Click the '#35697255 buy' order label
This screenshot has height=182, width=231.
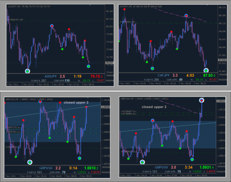[x=14, y=127]
